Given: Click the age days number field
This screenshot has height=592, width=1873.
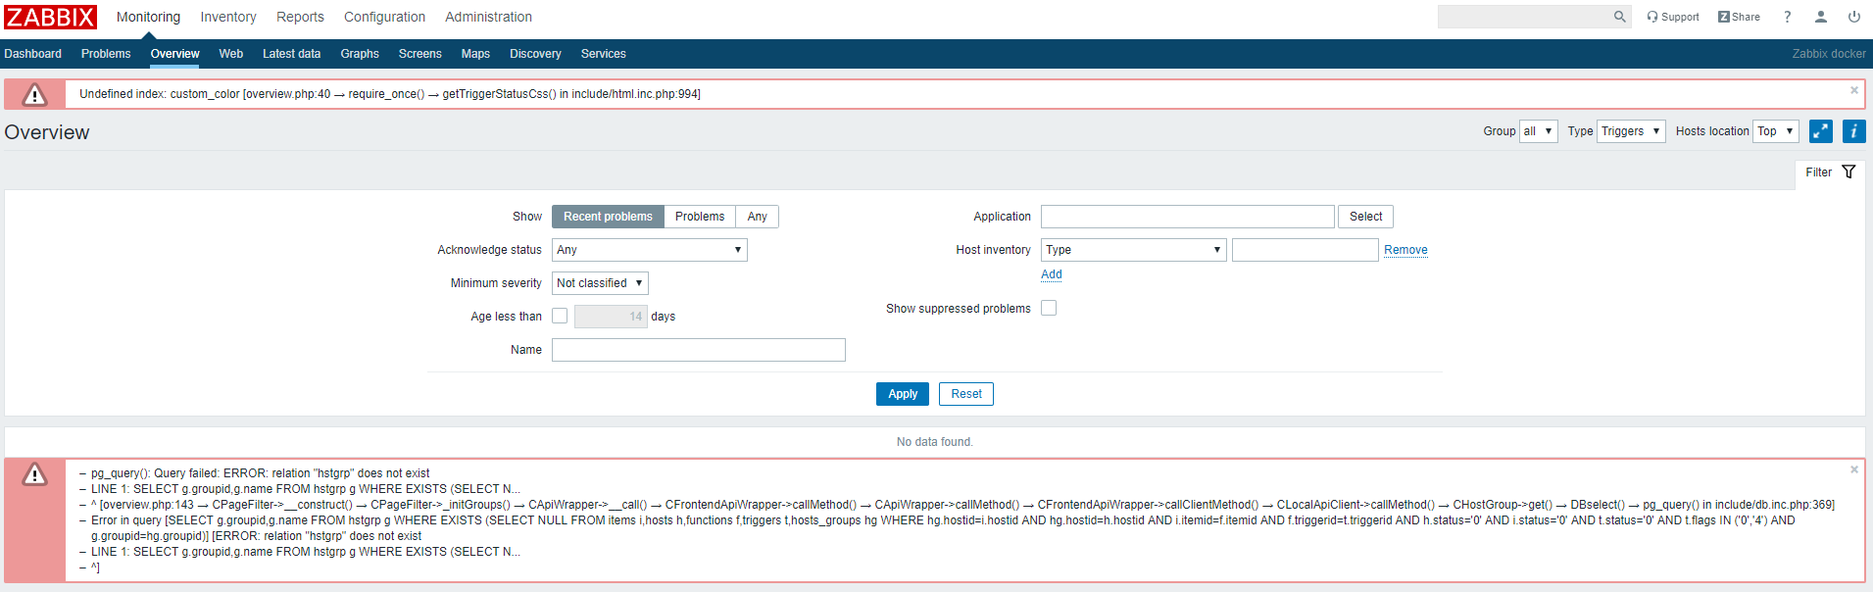Looking at the screenshot, I should (611, 317).
